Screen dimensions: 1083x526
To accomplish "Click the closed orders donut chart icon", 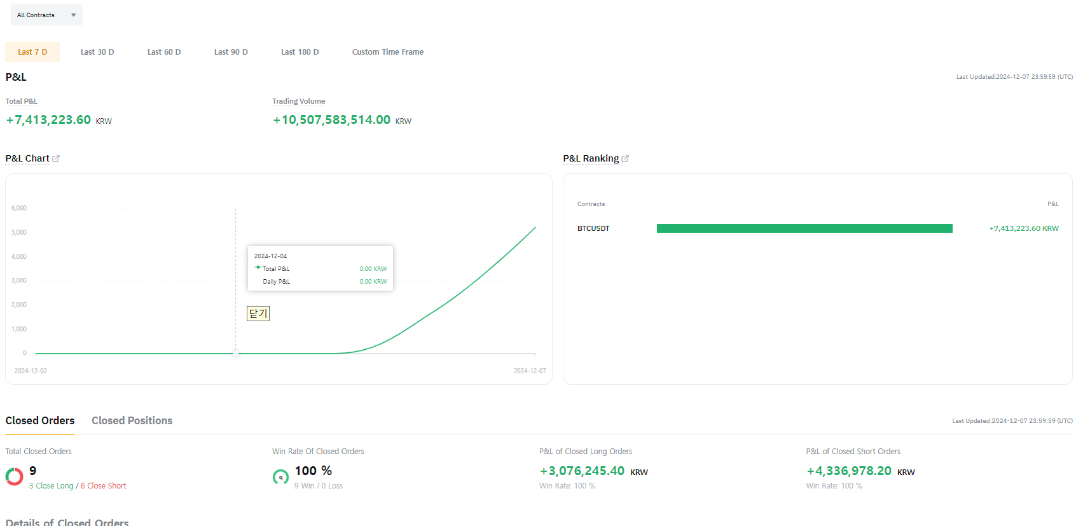I will coord(14,476).
